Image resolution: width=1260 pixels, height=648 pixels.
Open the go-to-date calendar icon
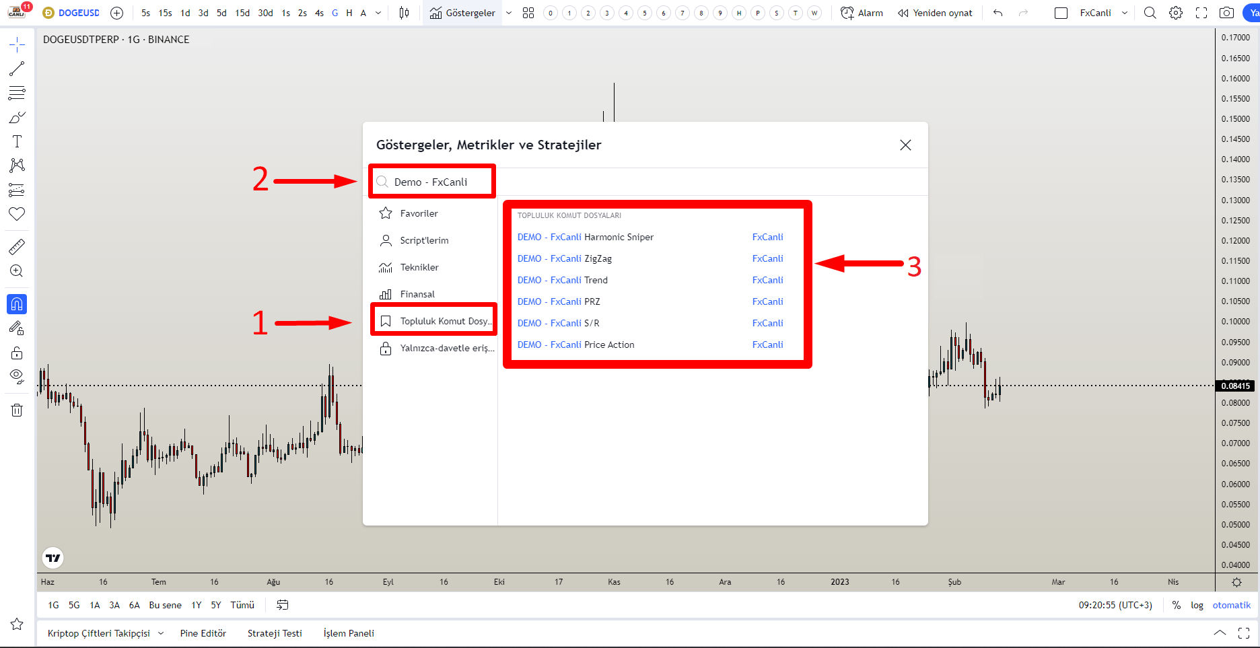click(x=283, y=605)
